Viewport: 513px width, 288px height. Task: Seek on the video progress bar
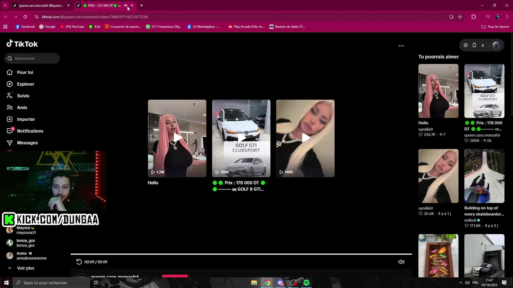click(241, 254)
